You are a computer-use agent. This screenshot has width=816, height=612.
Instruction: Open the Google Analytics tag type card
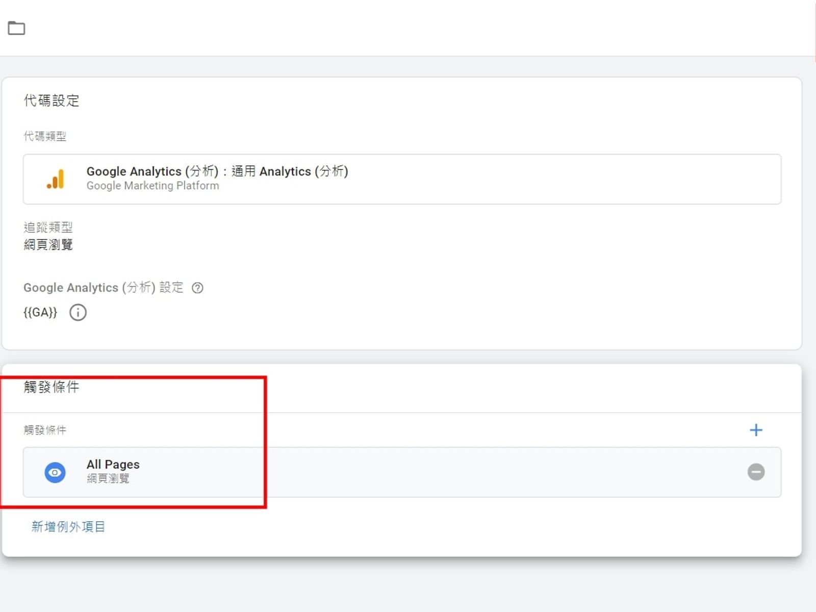[402, 179]
